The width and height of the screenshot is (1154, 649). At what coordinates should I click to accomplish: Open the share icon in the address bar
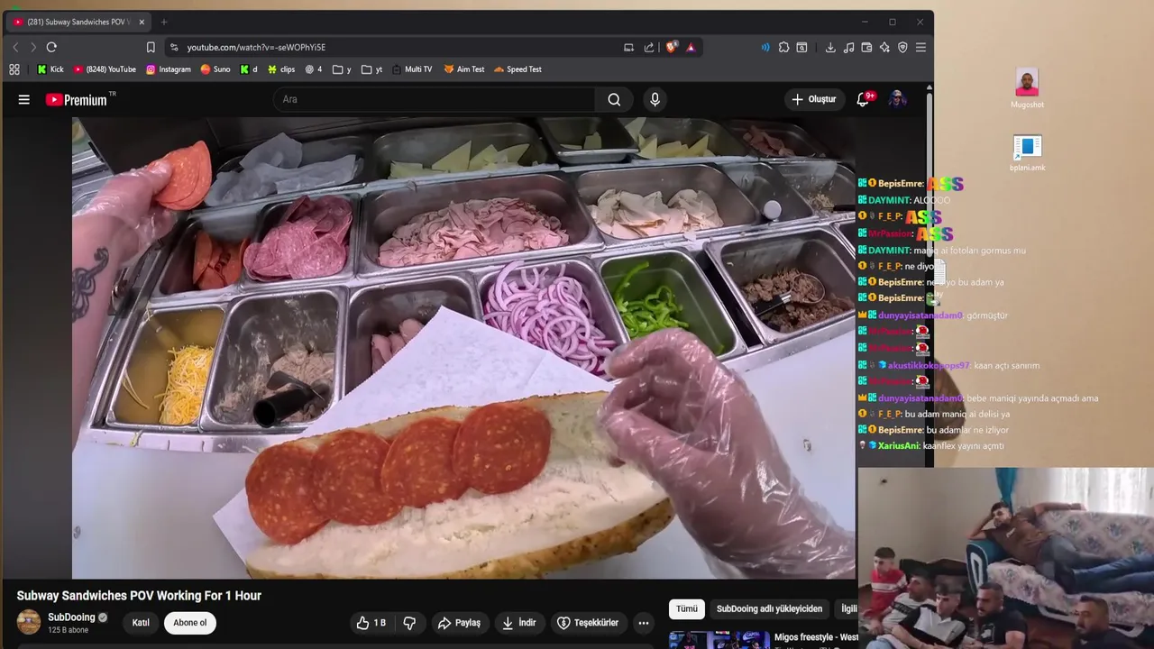point(649,47)
